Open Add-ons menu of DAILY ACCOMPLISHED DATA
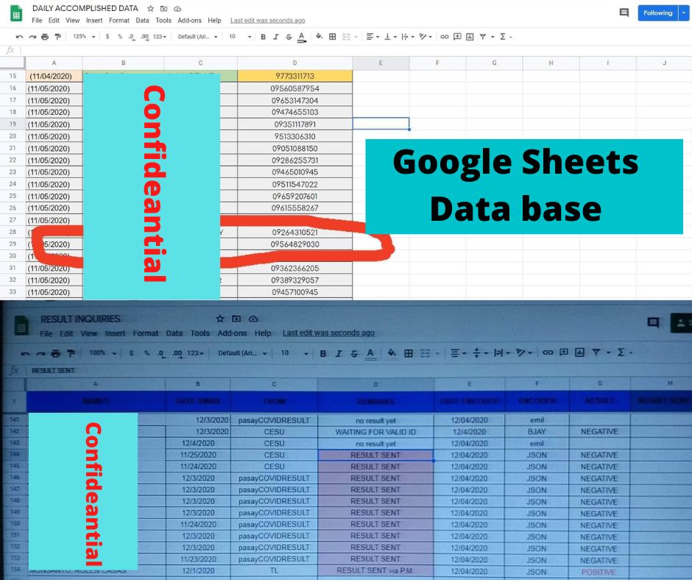The width and height of the screenshot is (692, 580). click(189, 21)
